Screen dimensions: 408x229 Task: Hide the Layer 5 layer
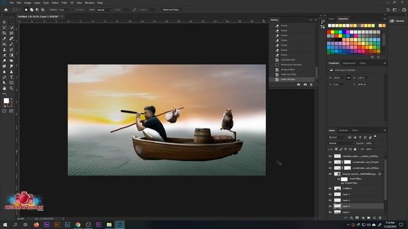click(x=330, y=206)
